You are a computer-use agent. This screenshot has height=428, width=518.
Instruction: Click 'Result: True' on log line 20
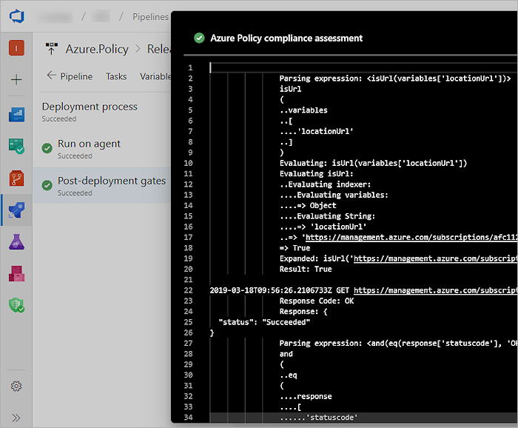pyautogui.click(x=306, y=269)
